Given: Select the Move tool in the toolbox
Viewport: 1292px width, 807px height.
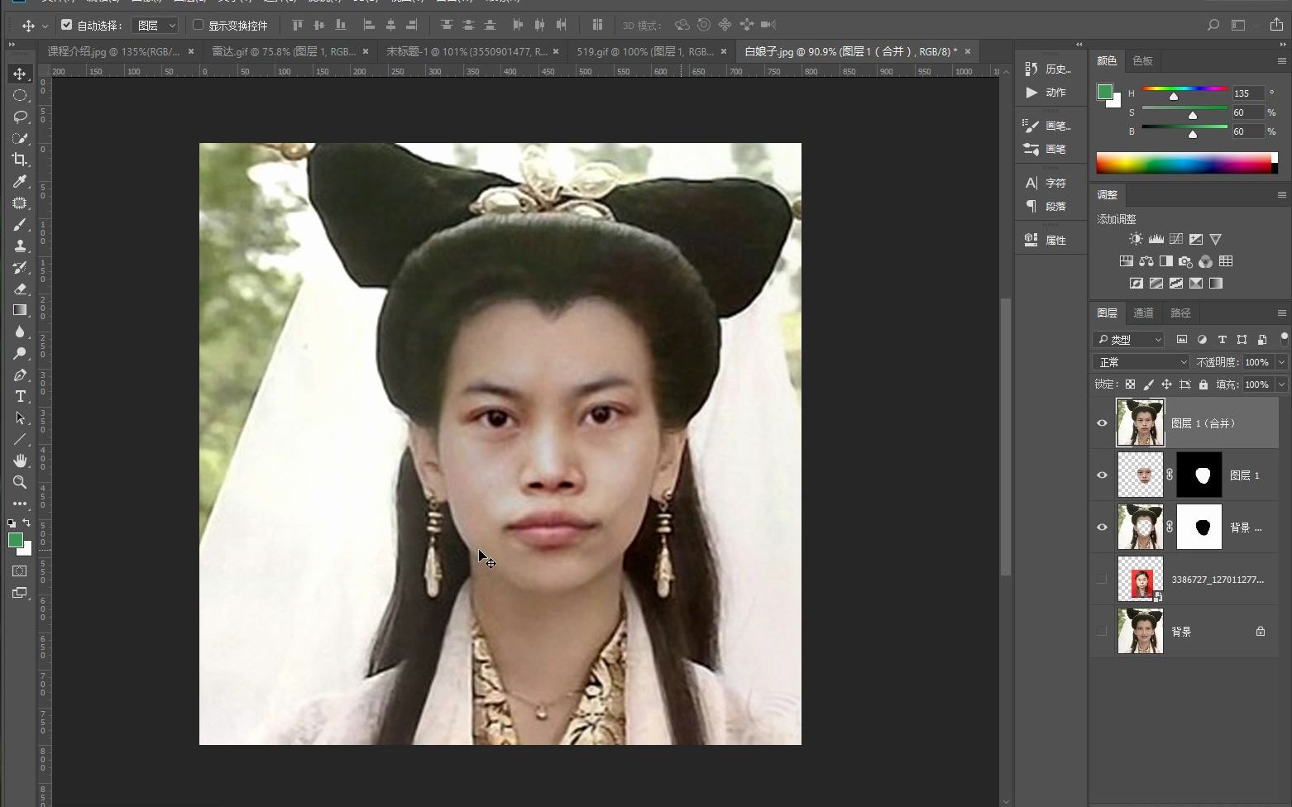Looking at the screenshot, I should point(20,74).
